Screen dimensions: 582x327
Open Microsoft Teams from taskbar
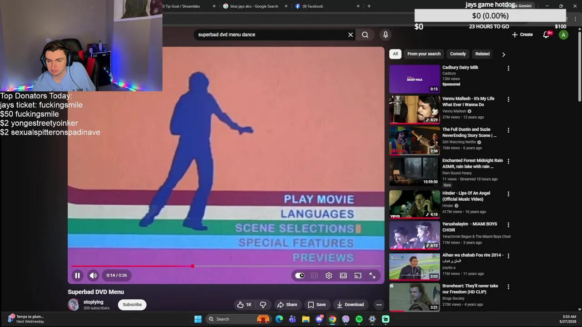coord(292,319)
